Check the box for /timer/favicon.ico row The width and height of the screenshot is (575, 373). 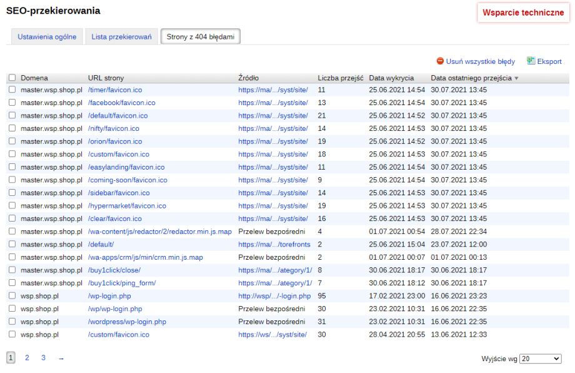point(12,89)
